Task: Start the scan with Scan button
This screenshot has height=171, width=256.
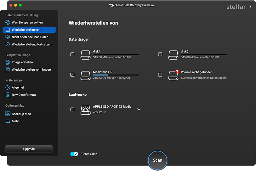Action: [x=157, y=160]
